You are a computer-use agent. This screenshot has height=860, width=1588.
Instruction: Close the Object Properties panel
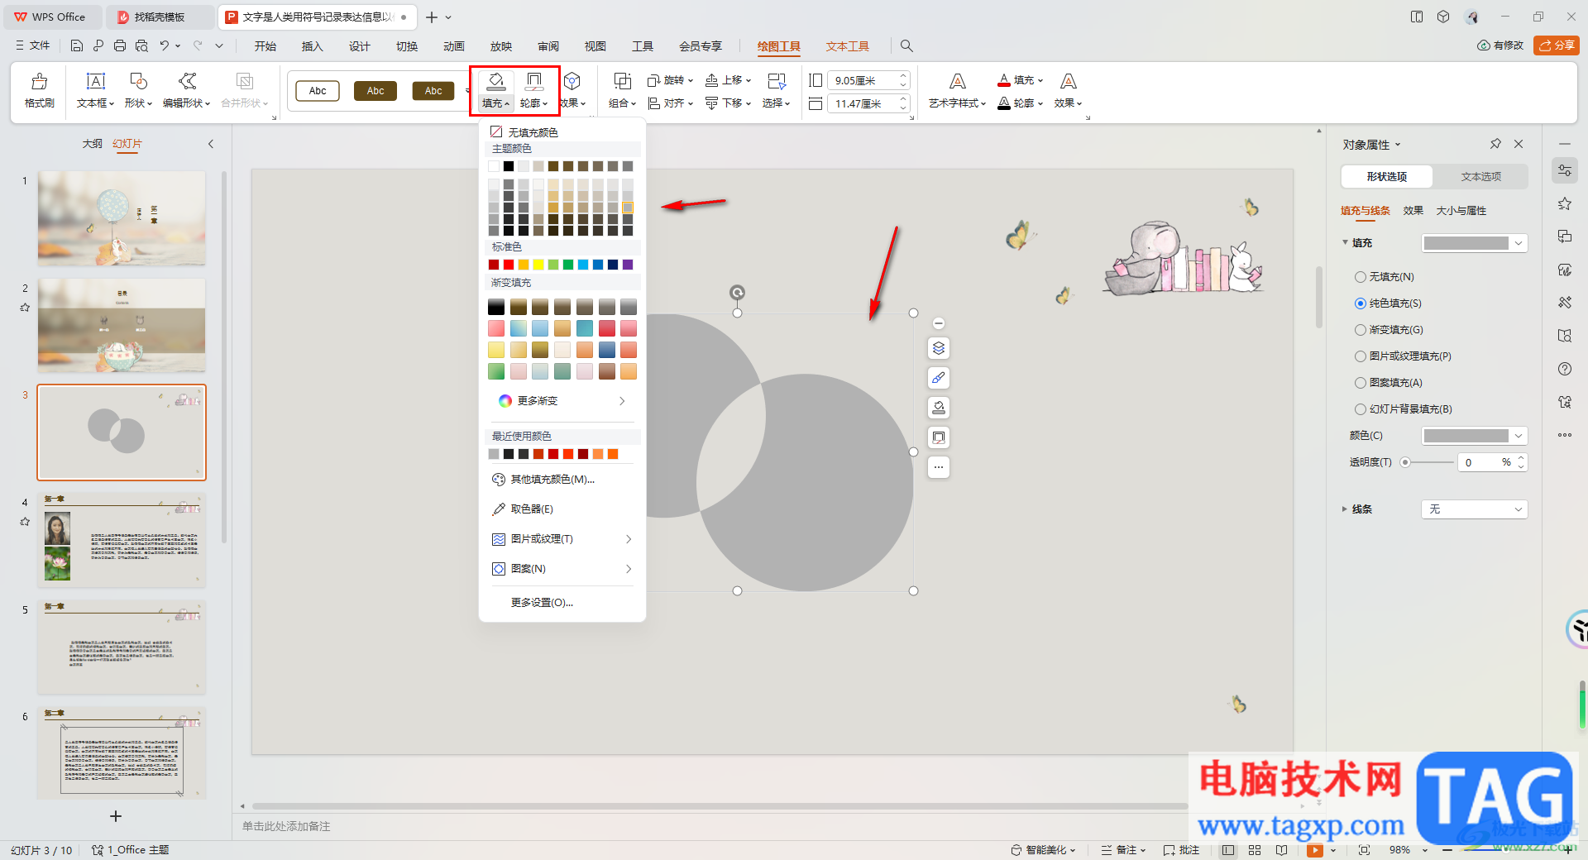[1519, 144]
